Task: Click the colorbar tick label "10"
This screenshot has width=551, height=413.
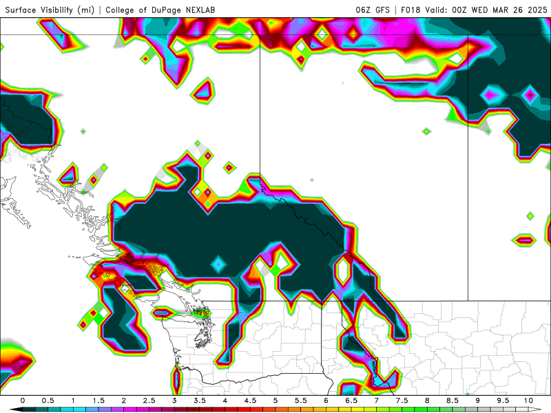Action: (x=528, y=401)
